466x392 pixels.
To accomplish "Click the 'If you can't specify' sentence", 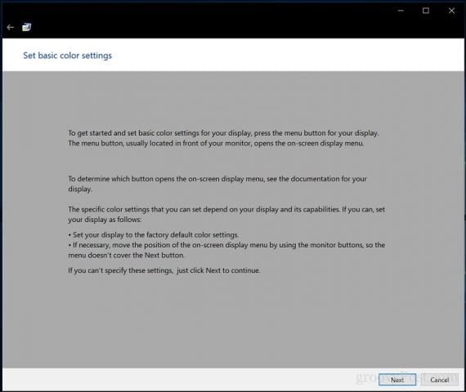I will point(164,270).
